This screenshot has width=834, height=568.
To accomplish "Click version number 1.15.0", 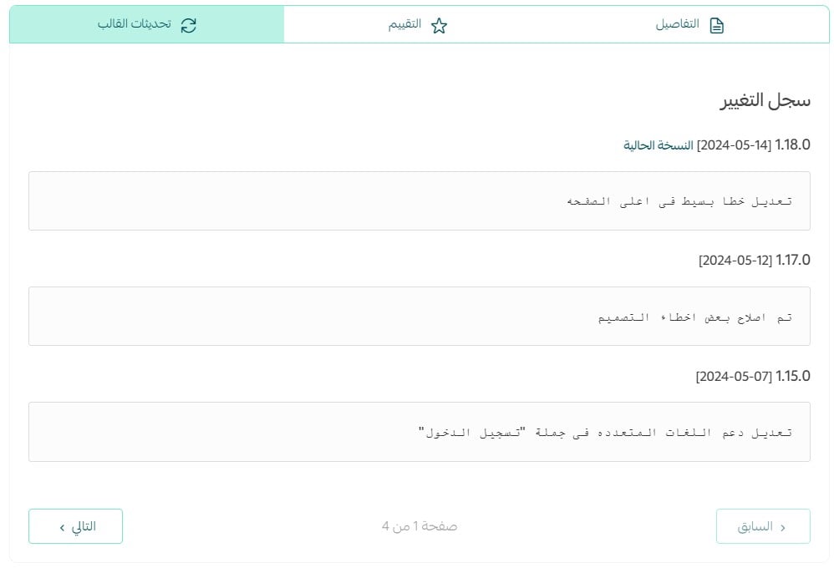I will point(793,376).
